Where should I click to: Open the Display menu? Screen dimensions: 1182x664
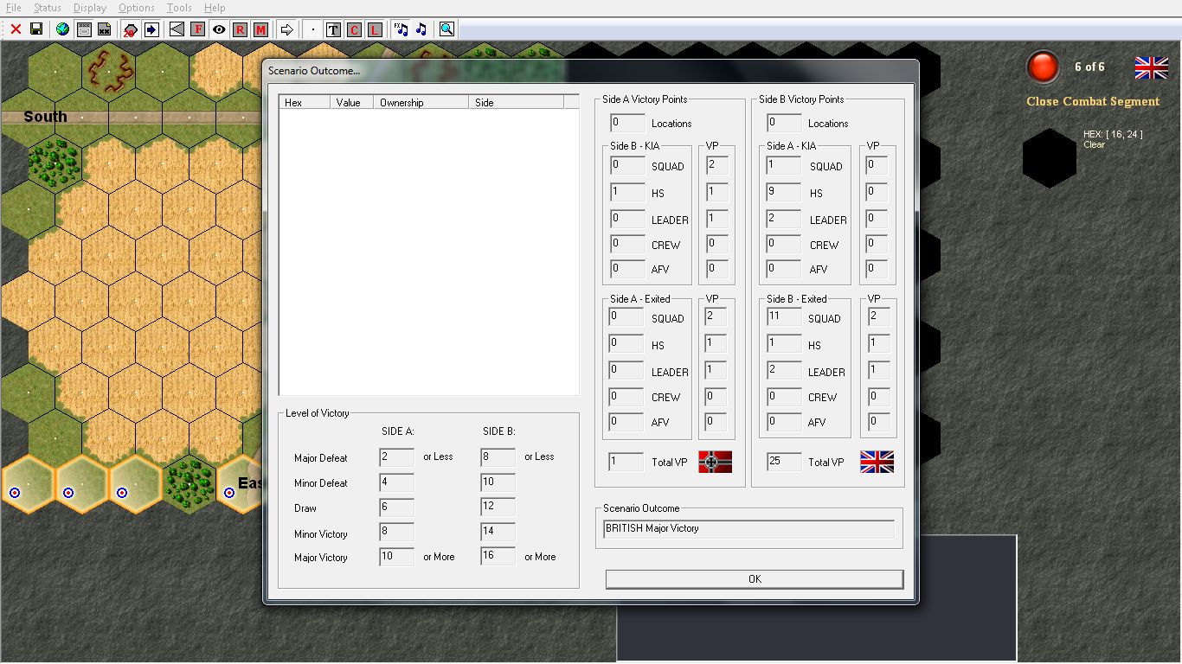90,8
